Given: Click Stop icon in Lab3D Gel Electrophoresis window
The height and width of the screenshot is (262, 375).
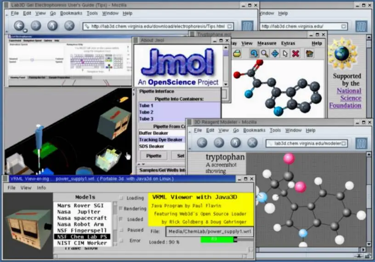Looking at the screenshot, I should (69, 26).
